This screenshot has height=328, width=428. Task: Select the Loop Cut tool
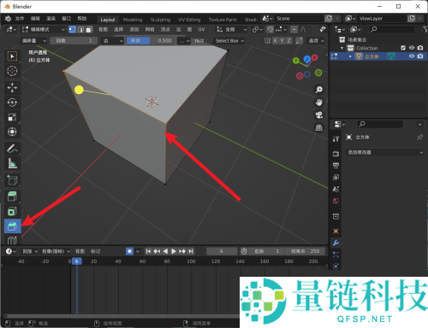point(12,240)
